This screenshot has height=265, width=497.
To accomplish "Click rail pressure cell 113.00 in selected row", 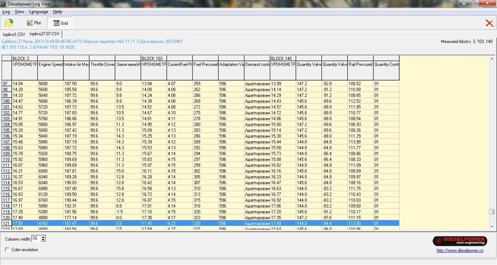I will click(360, 224).
